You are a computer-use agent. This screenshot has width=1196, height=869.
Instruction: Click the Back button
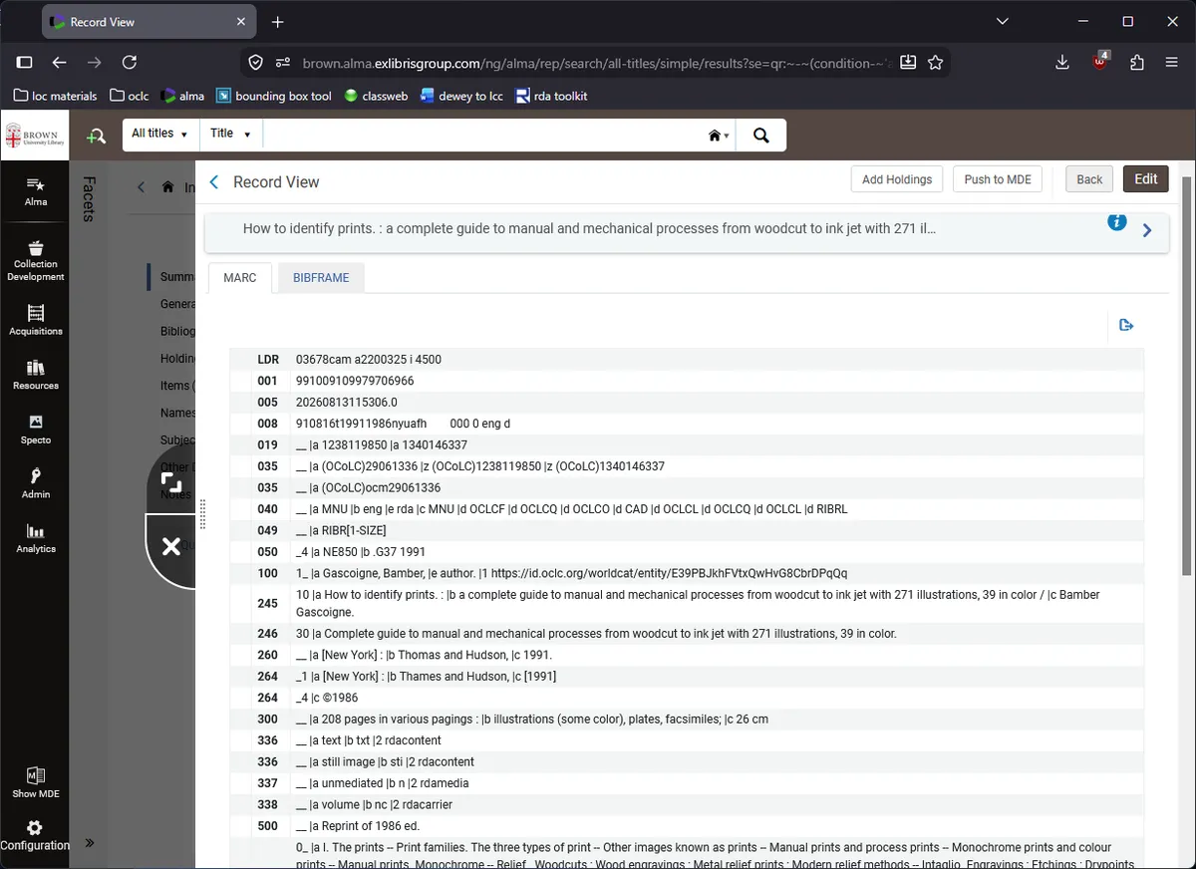pyautogui.click(x=1089, y=179)
